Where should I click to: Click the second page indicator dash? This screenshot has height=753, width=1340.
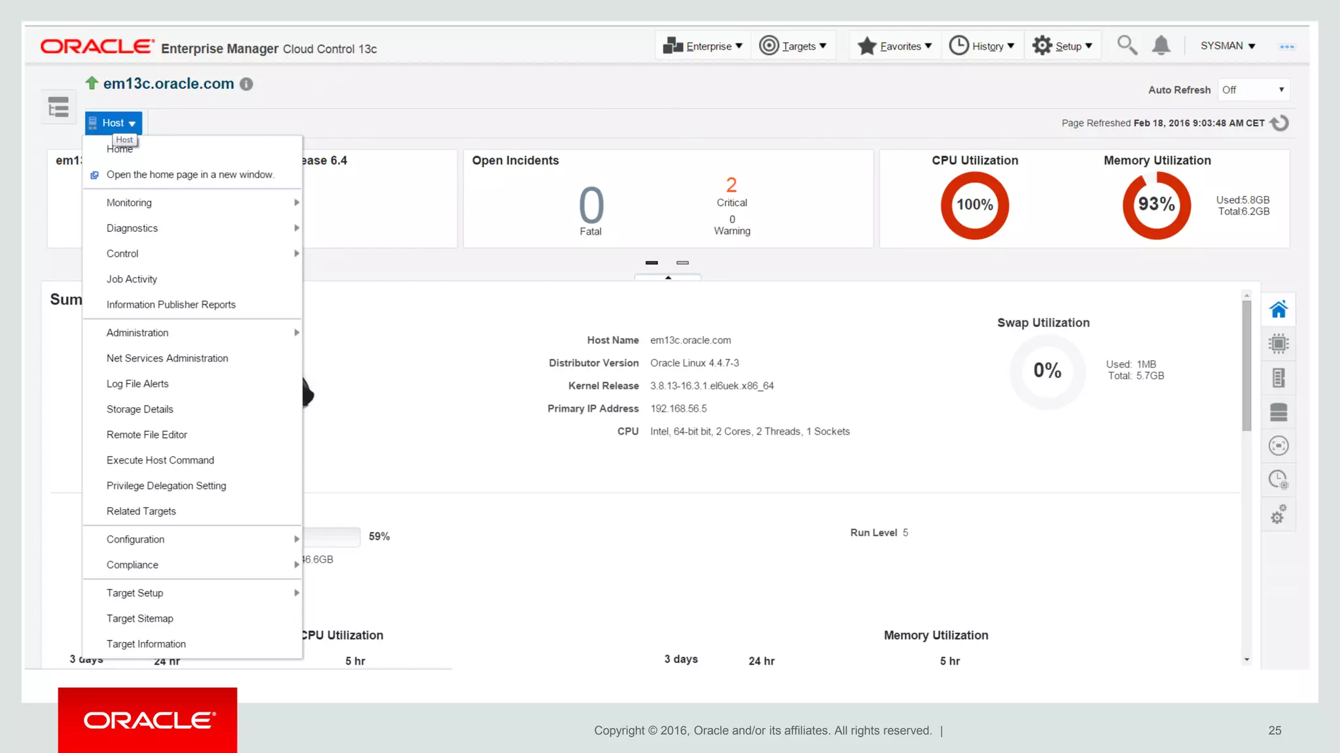click(682, 263)
